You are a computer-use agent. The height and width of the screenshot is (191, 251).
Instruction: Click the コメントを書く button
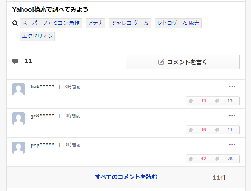pyautogui.click(x=183, y=62)
